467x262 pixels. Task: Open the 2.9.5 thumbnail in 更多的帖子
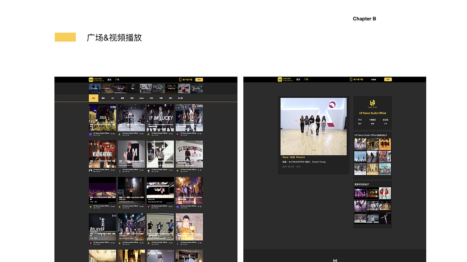(x=373, y=169)
